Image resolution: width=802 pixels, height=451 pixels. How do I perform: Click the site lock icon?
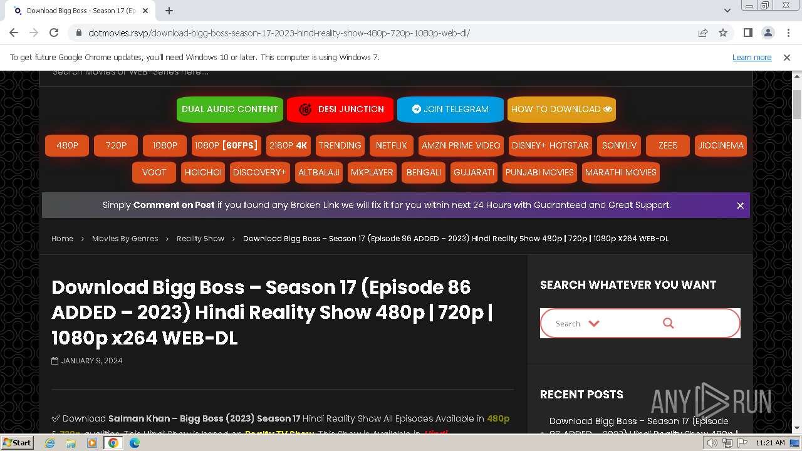click(x=78, y=33)
